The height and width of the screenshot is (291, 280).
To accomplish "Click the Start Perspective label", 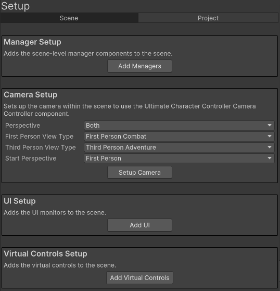I will pyautogui.click(x=31, y=159).
